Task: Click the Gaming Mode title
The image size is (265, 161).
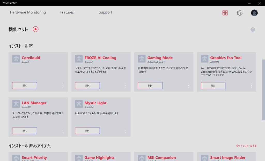Action: (160, 58)
